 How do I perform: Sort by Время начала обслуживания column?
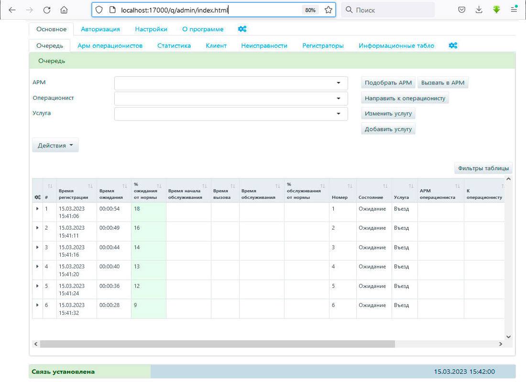click(205, 186)
